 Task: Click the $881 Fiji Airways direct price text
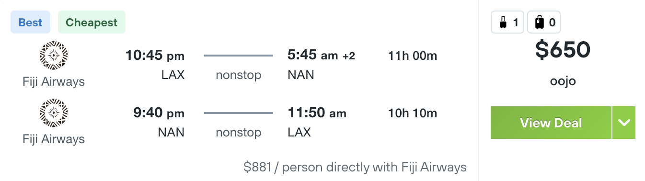tap(355, 167)
